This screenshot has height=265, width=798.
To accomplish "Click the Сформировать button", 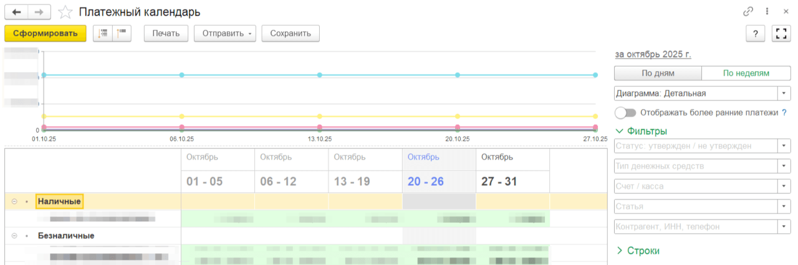I will click(x=44, y=34).
